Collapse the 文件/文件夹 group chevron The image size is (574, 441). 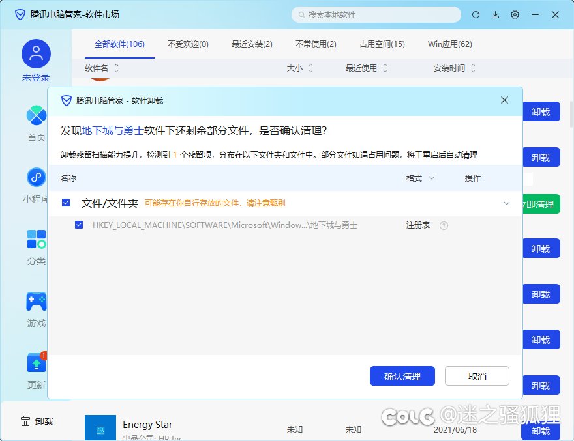507,203
